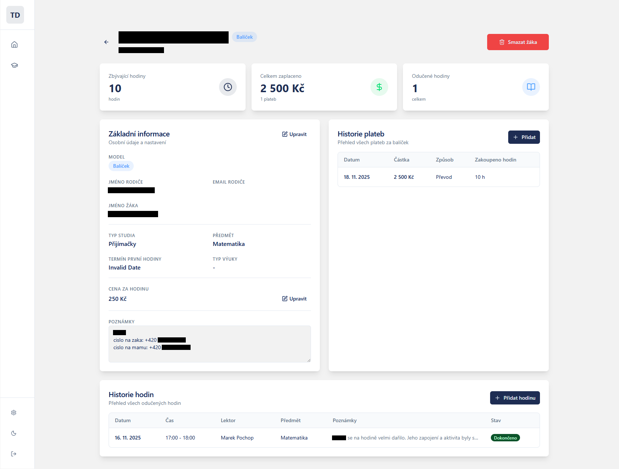The image size is (619, 469).
Task: Click the clock icon on remaining hours card
Action: coord(228,87)
